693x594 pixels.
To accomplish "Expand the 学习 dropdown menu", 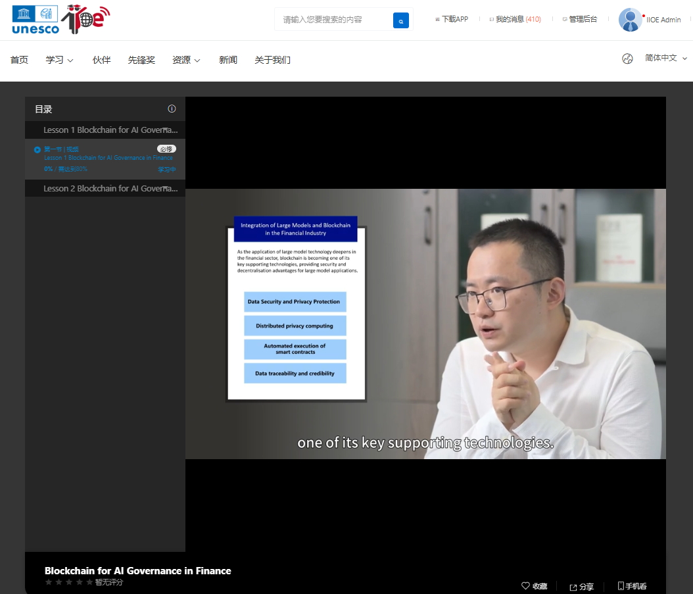I will [x=59, y=60].
